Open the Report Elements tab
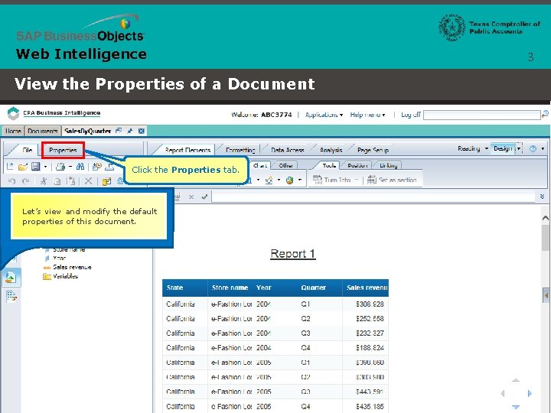The height and width of the screenshot is (413, 551). 187,150
